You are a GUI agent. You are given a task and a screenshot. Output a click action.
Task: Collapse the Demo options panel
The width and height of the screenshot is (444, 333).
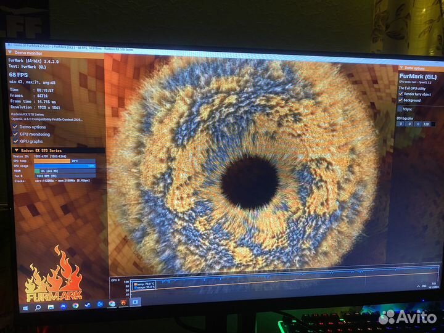tap(401, 68)
